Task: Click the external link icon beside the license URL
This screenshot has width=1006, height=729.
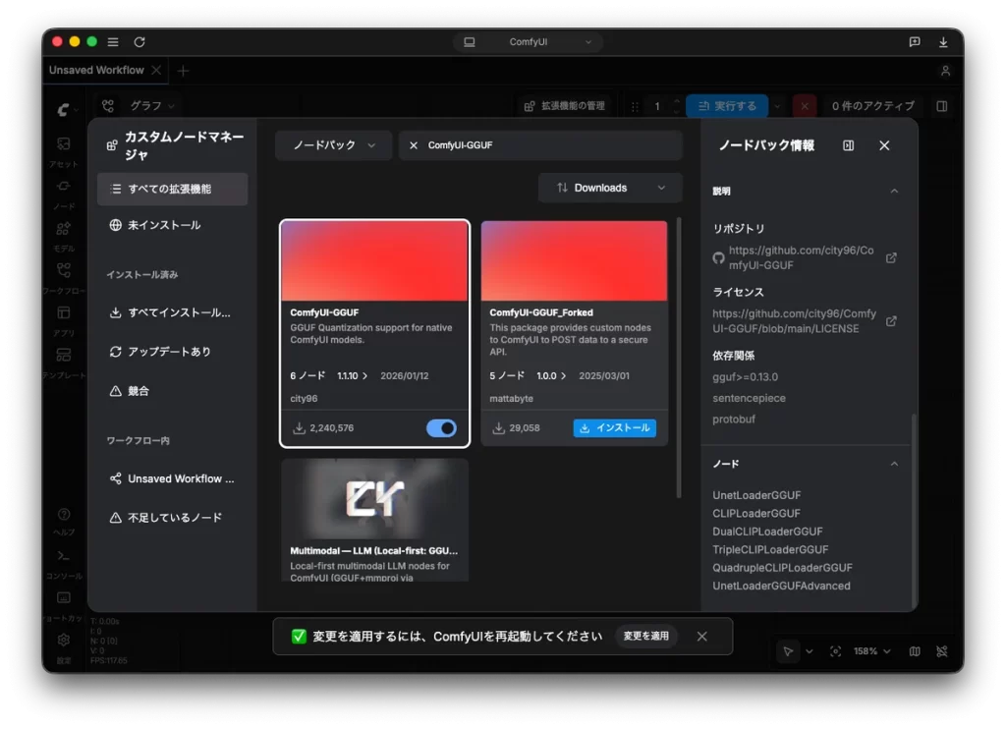Action: [891, 321]
